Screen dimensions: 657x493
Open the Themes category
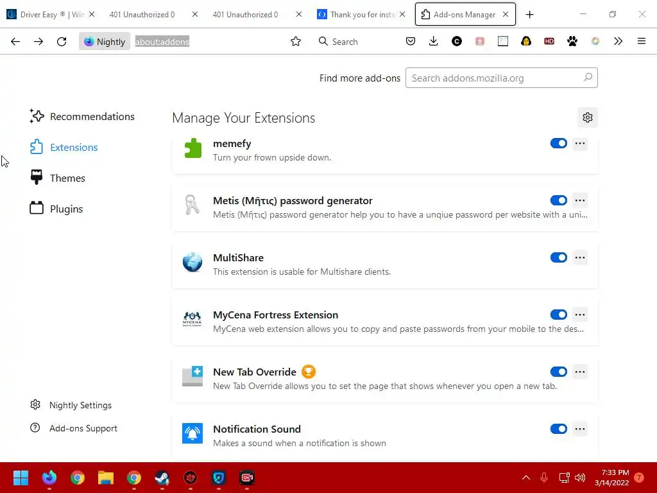[58, 178]
